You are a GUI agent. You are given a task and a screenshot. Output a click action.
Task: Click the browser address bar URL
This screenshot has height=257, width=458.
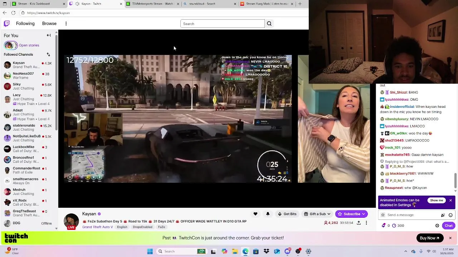[x=48, y=13]
